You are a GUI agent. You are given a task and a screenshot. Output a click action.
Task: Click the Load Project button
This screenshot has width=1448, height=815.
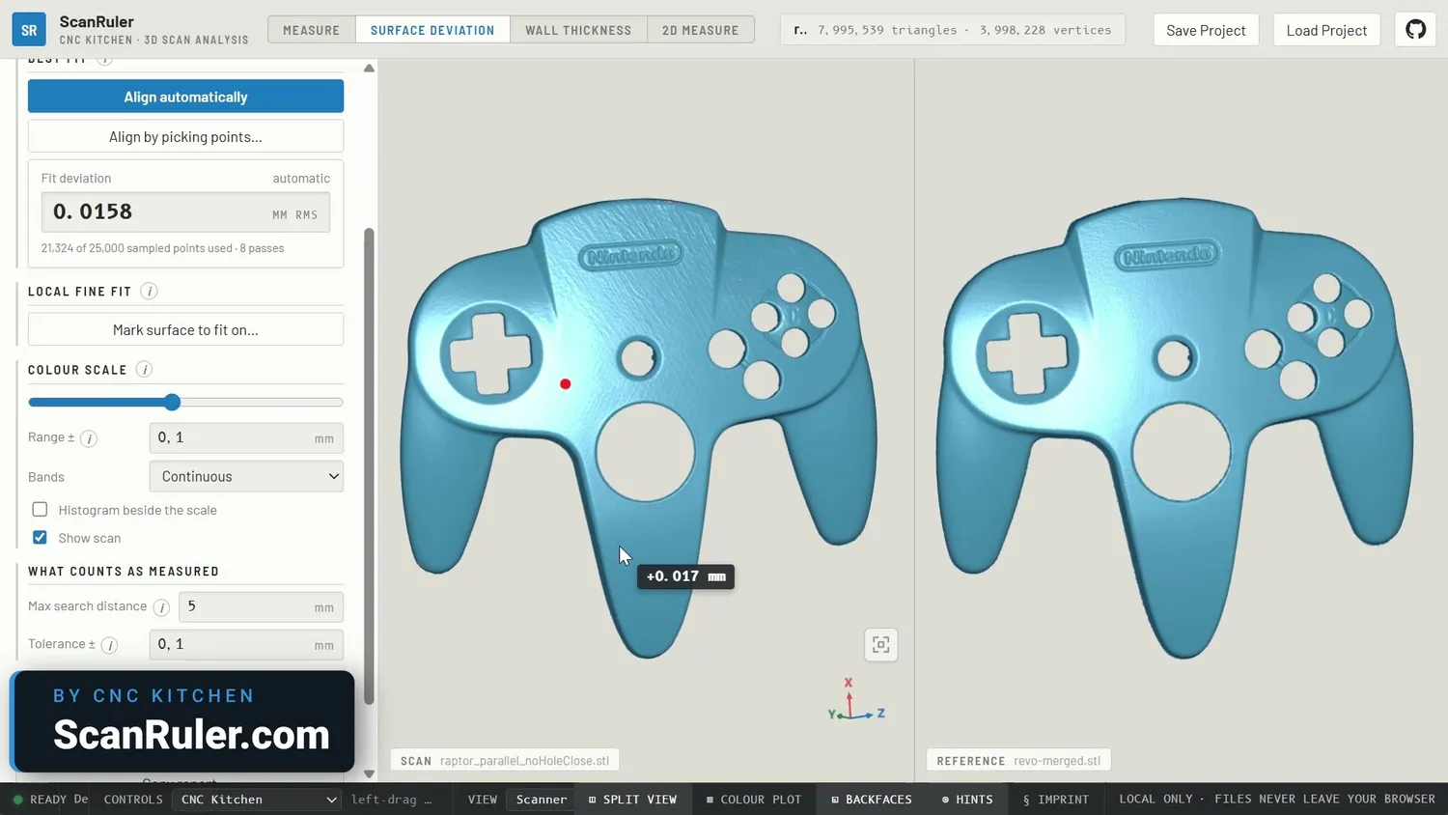[1326, 30]
